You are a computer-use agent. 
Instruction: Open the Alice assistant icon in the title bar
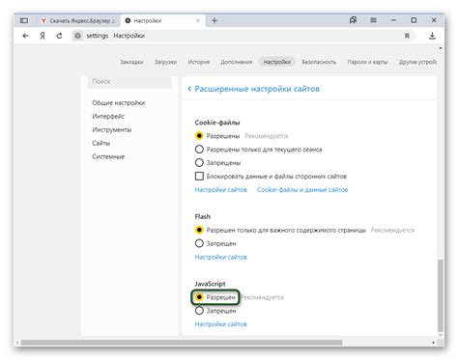tap(353, 20)
